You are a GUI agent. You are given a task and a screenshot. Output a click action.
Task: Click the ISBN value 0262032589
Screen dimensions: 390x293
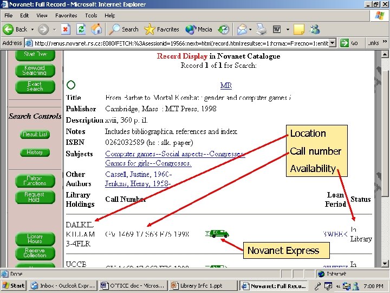click(x=125, y=143)
